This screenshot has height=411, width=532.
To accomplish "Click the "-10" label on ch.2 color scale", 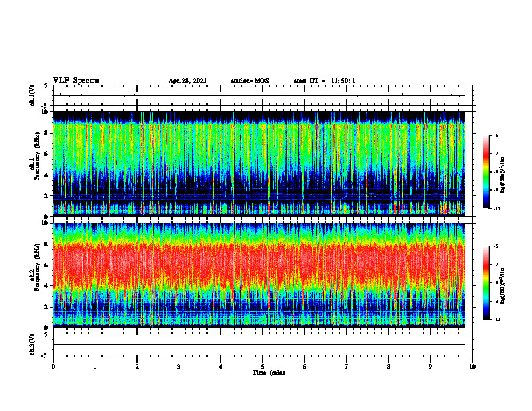I will (497, 320).
